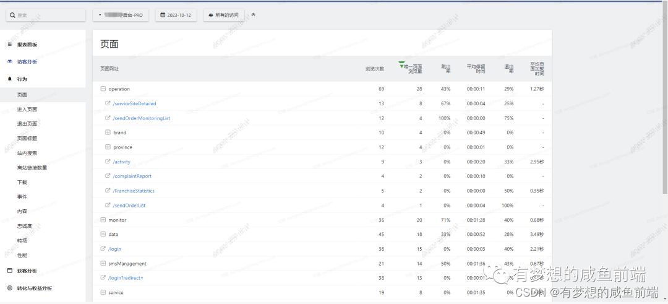Click the 转化与收益分析 target icon
This screenshot has width=668, height=304.
pos(10,289)
